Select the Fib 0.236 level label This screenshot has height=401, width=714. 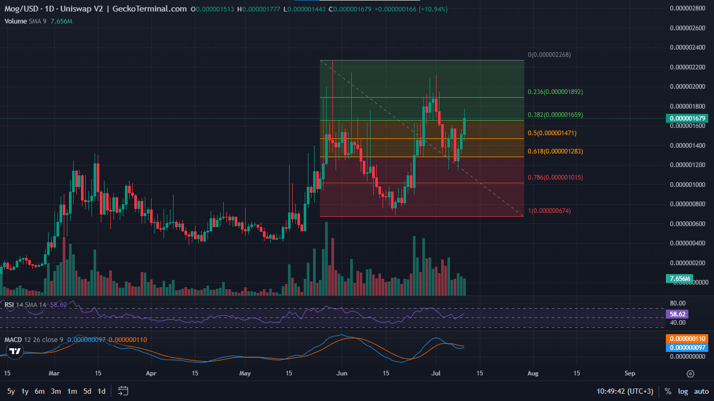click(555, 91)
